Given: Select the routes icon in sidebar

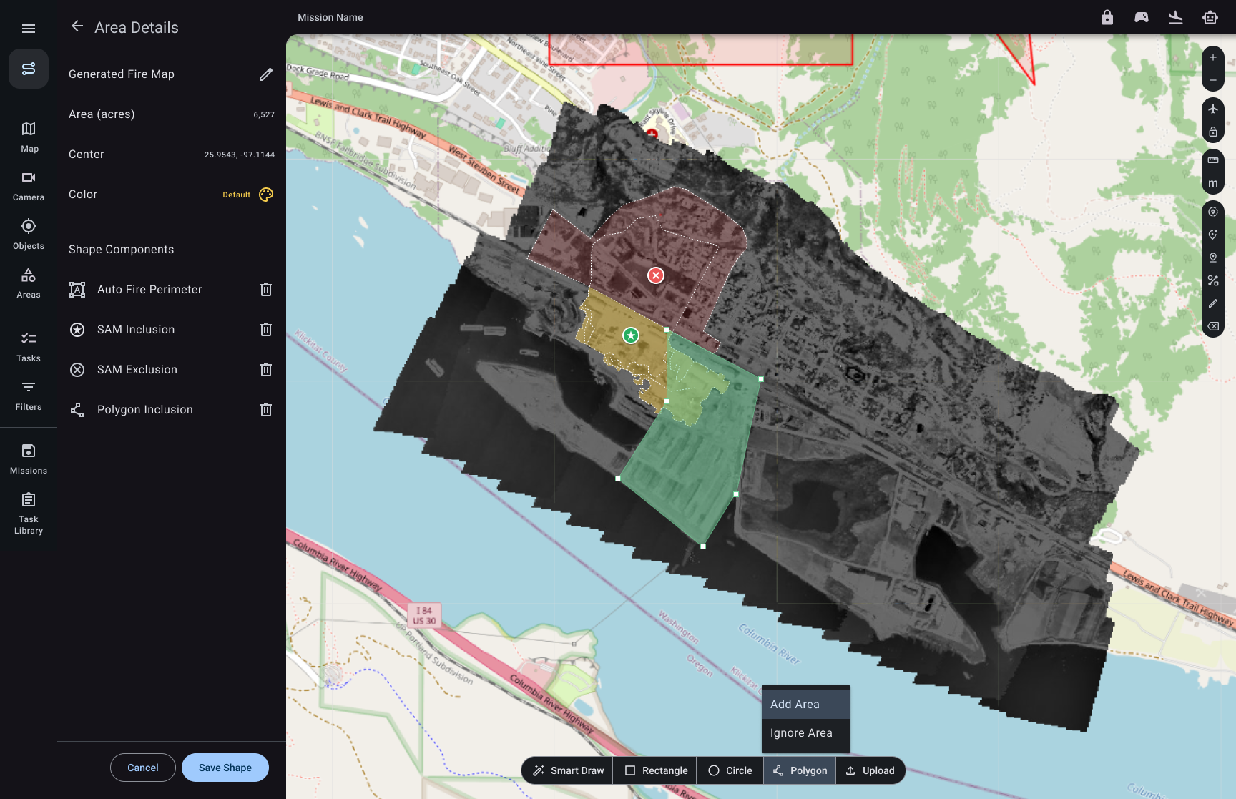Looking at the screenshot, I should tap(29, 69).
